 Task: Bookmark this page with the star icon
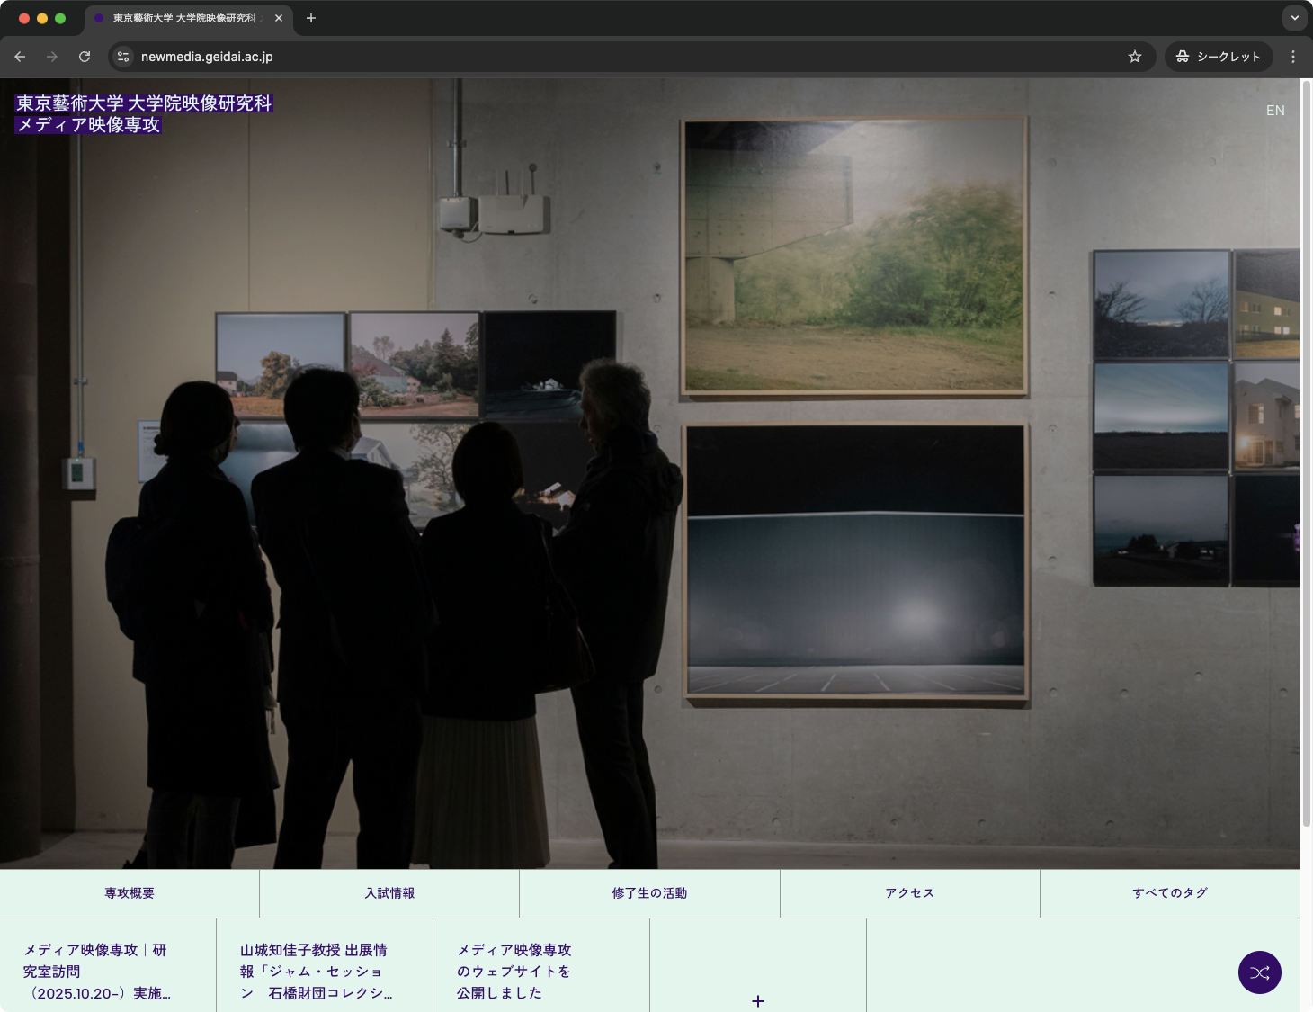1135,57
